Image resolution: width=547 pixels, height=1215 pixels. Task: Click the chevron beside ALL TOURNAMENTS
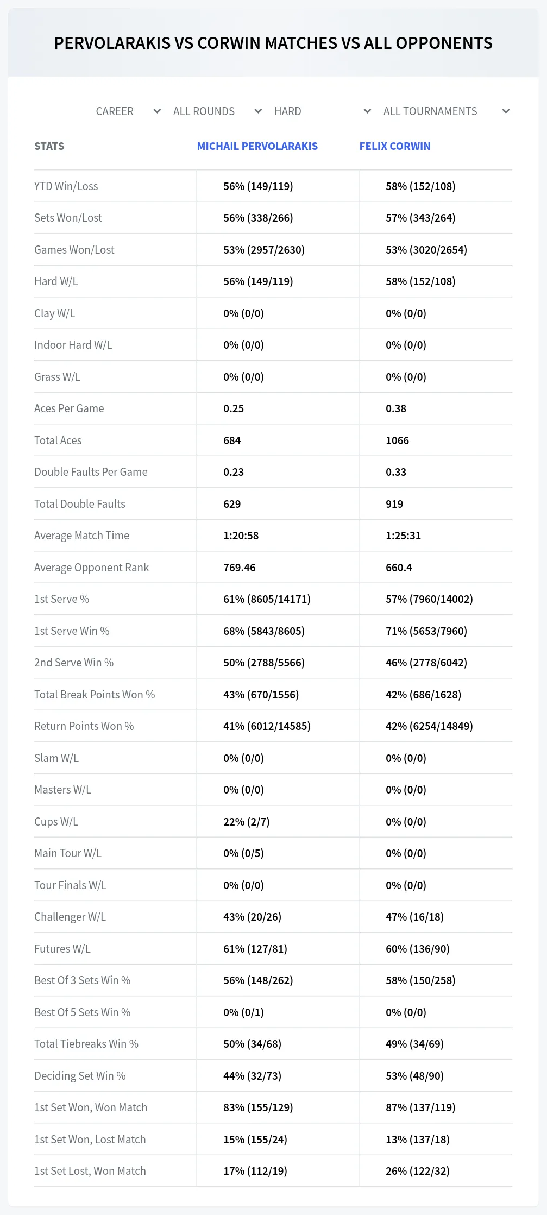506,111
